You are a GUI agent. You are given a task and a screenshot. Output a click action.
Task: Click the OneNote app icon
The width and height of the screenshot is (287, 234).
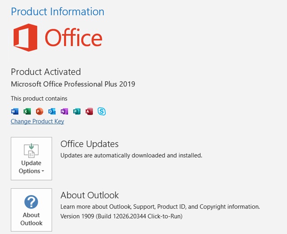point(64,111)
